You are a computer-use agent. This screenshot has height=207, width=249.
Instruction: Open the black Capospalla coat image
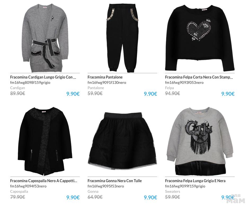pyautogui.click(x=45, y=141)
